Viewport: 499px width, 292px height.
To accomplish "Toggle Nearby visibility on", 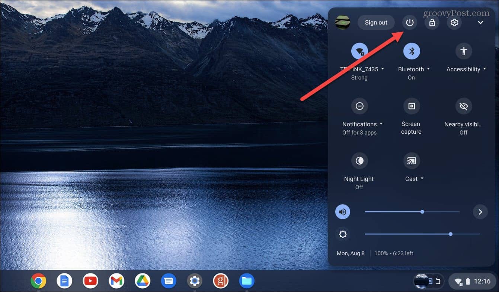I will pos(464,106).
